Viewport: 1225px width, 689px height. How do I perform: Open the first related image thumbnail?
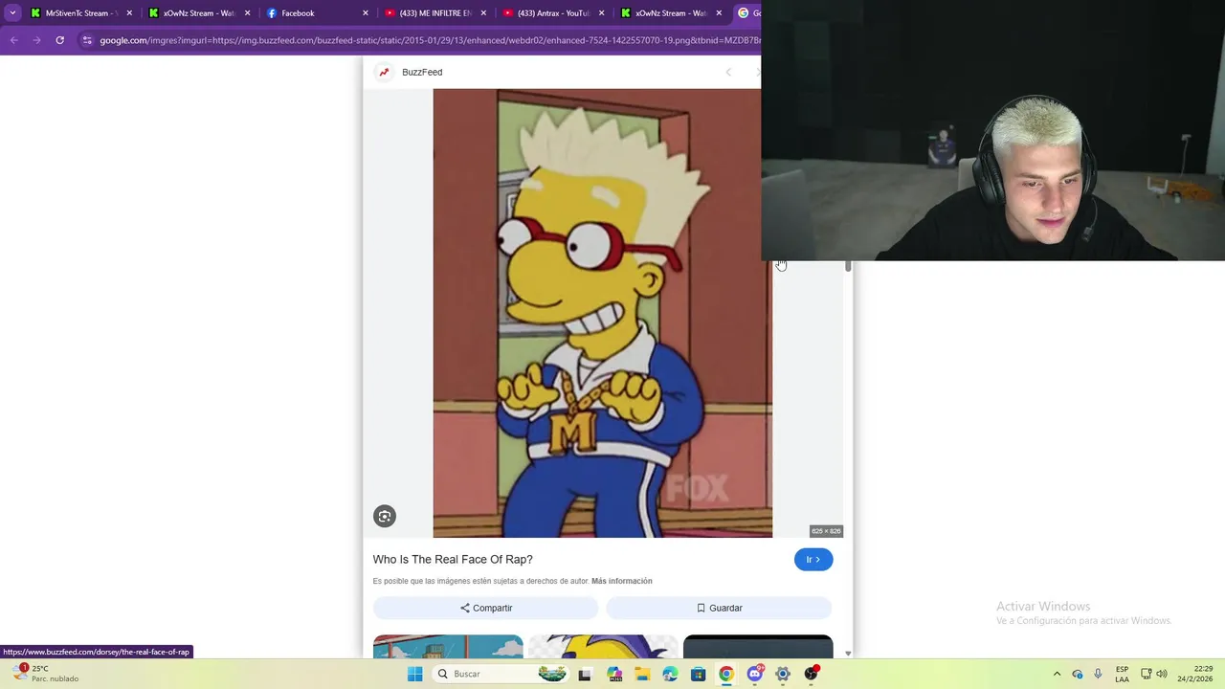click(448, 646)
